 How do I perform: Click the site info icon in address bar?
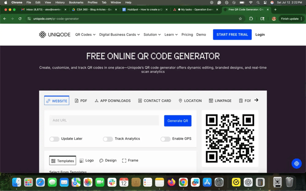(29, 19)
